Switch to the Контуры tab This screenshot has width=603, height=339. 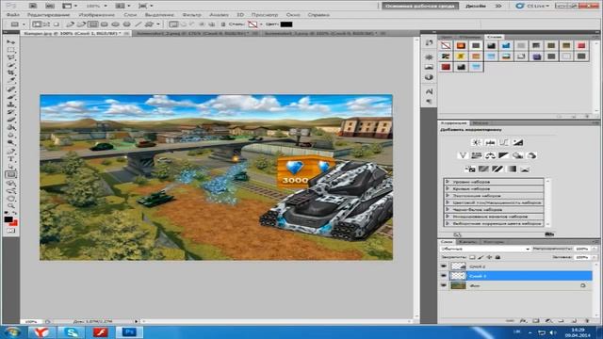[x=493, y=242]
